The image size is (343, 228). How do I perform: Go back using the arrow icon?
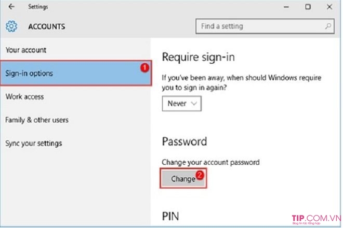[x=11, y=7]
